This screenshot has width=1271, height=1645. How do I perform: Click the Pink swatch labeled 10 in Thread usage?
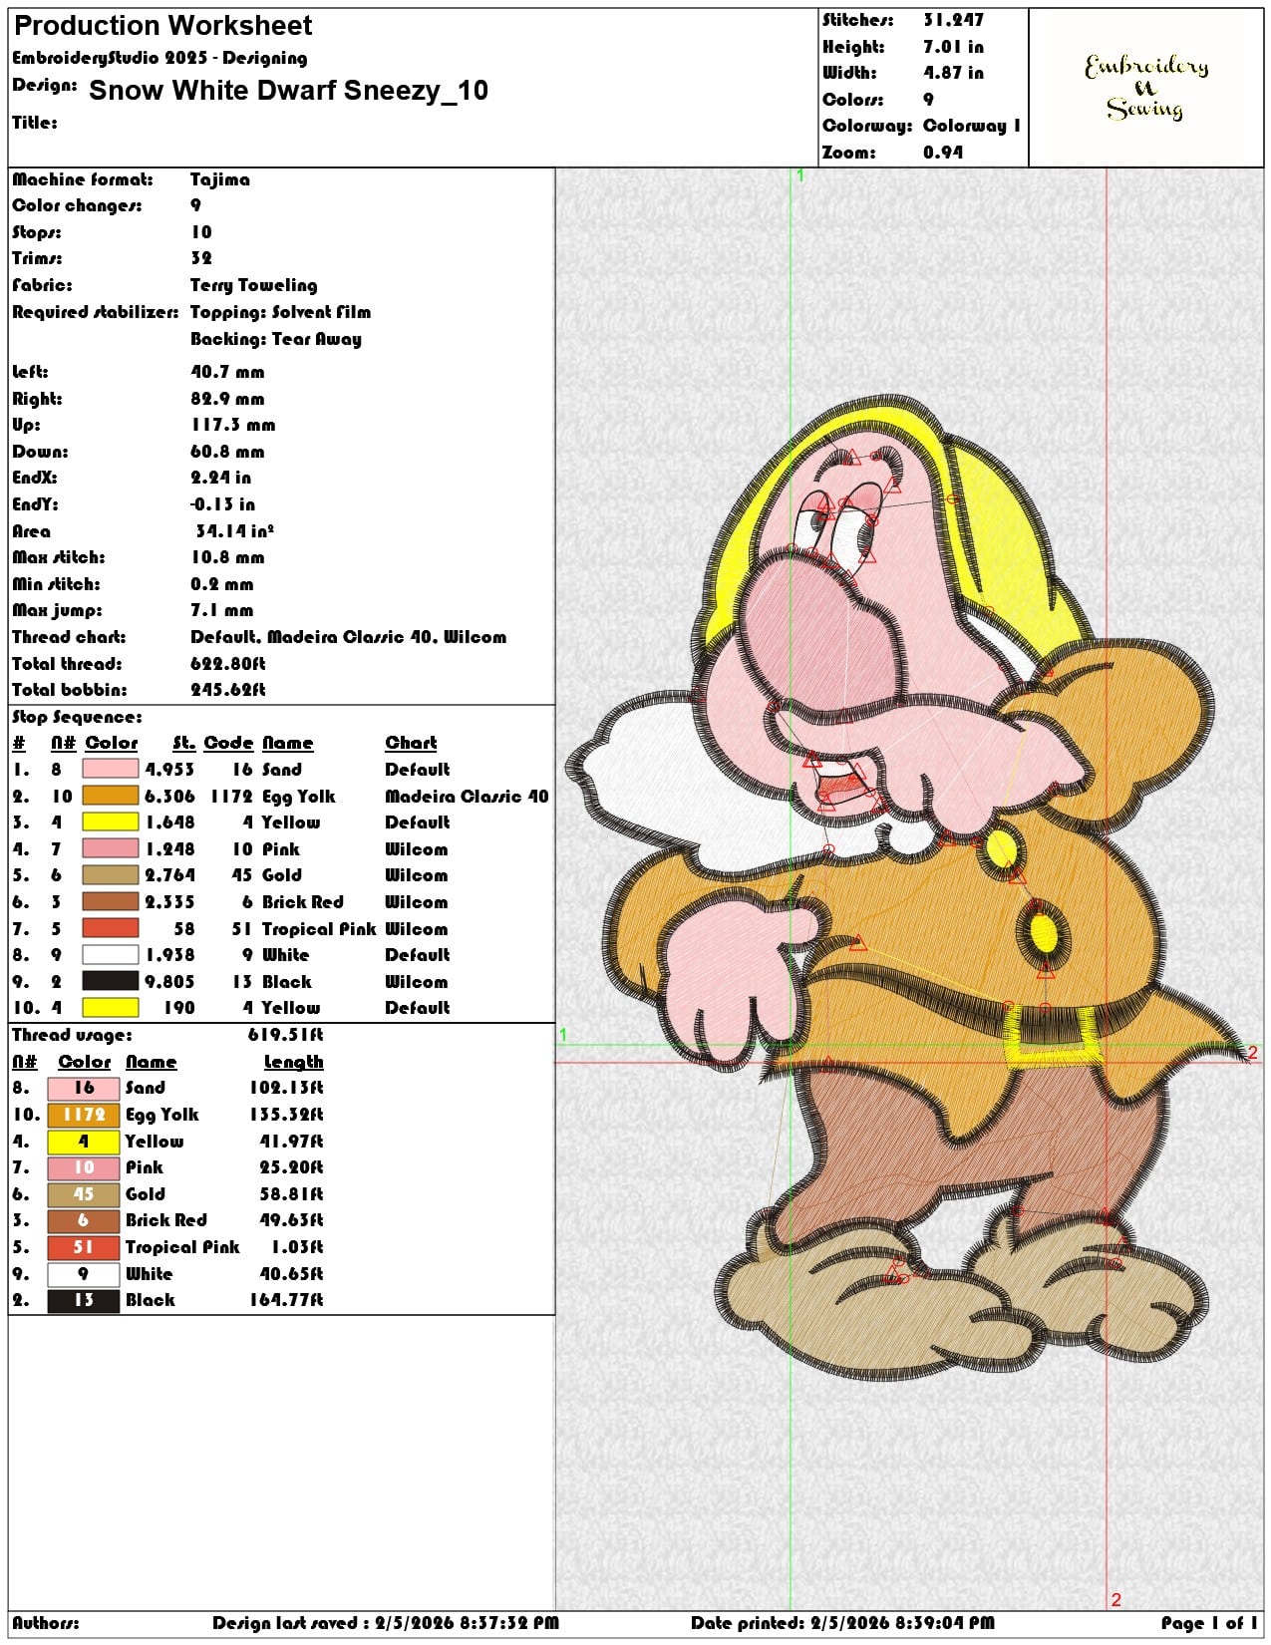pos(83,1166)
